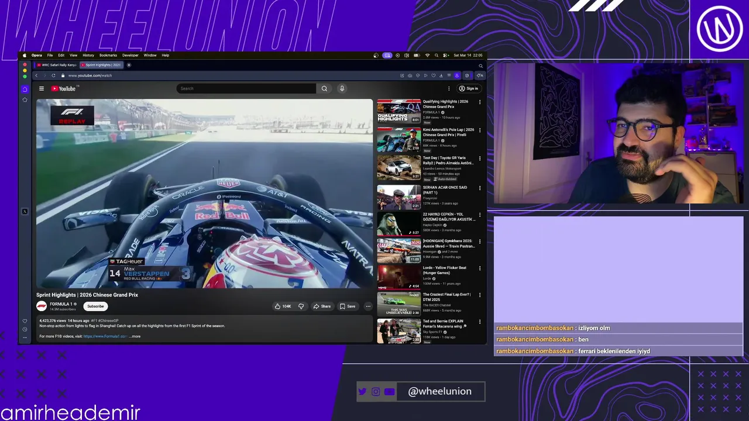Click the youtube.com/watch address field
This screenshot has width=749, height=421.
point(90,75)
